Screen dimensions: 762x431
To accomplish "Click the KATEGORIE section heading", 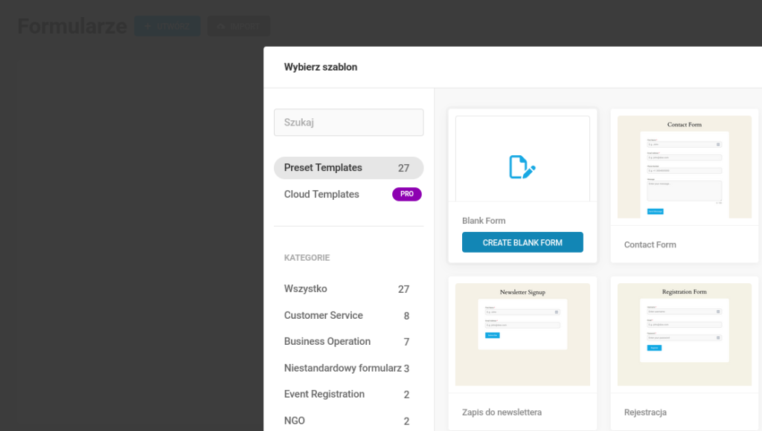I will pos(307,258).
